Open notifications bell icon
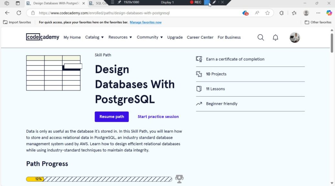 (x=275, y=37)
